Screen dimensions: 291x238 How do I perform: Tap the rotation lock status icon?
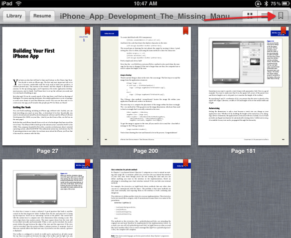[x=258, y=4]
